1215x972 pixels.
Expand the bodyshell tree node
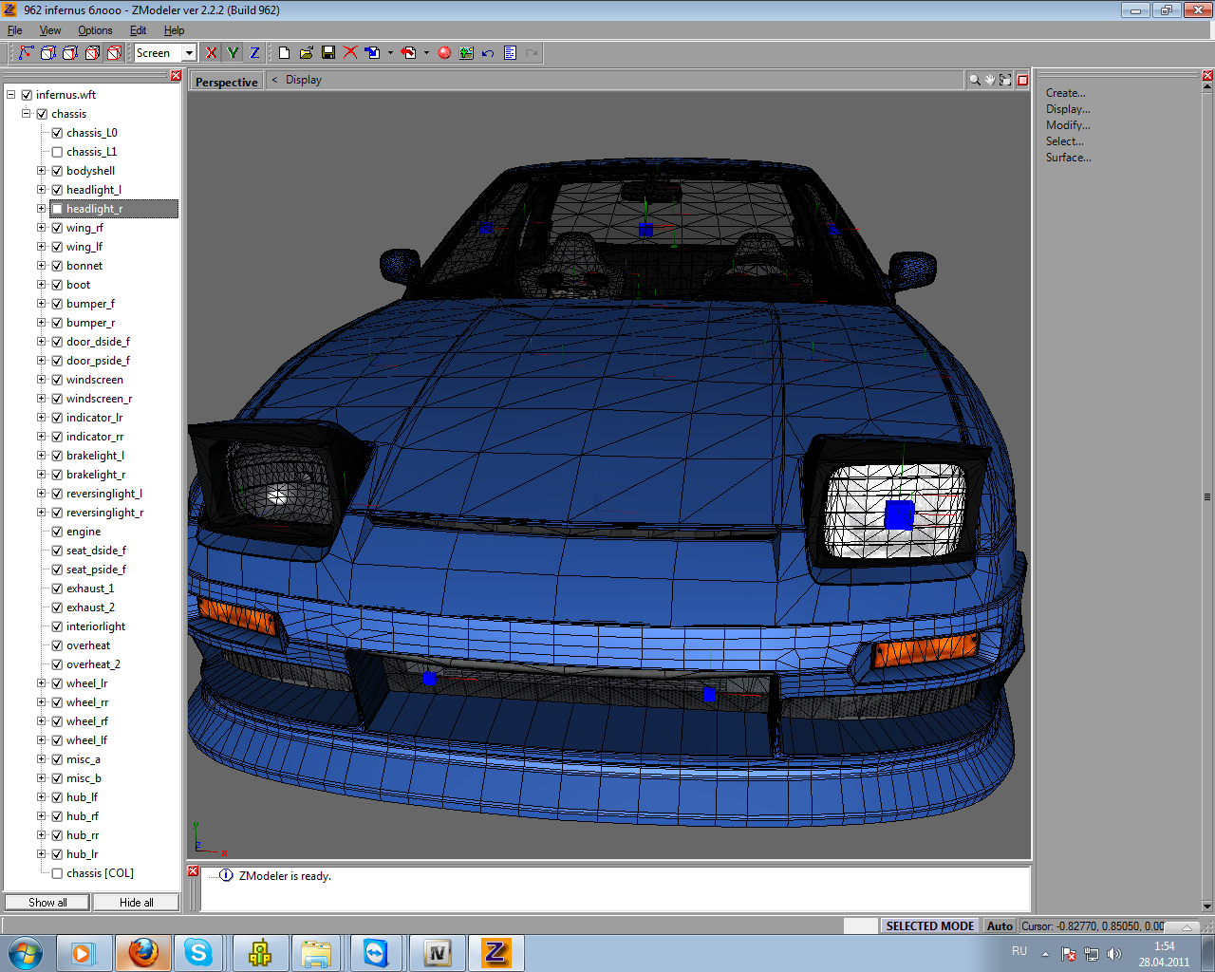pos(42,171)
